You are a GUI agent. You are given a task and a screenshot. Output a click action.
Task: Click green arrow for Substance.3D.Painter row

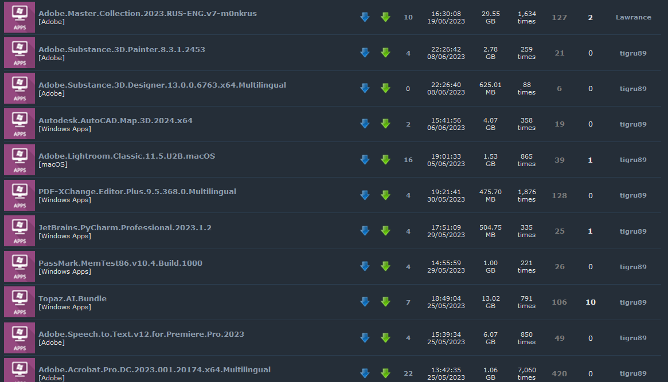tap(385, 53)
